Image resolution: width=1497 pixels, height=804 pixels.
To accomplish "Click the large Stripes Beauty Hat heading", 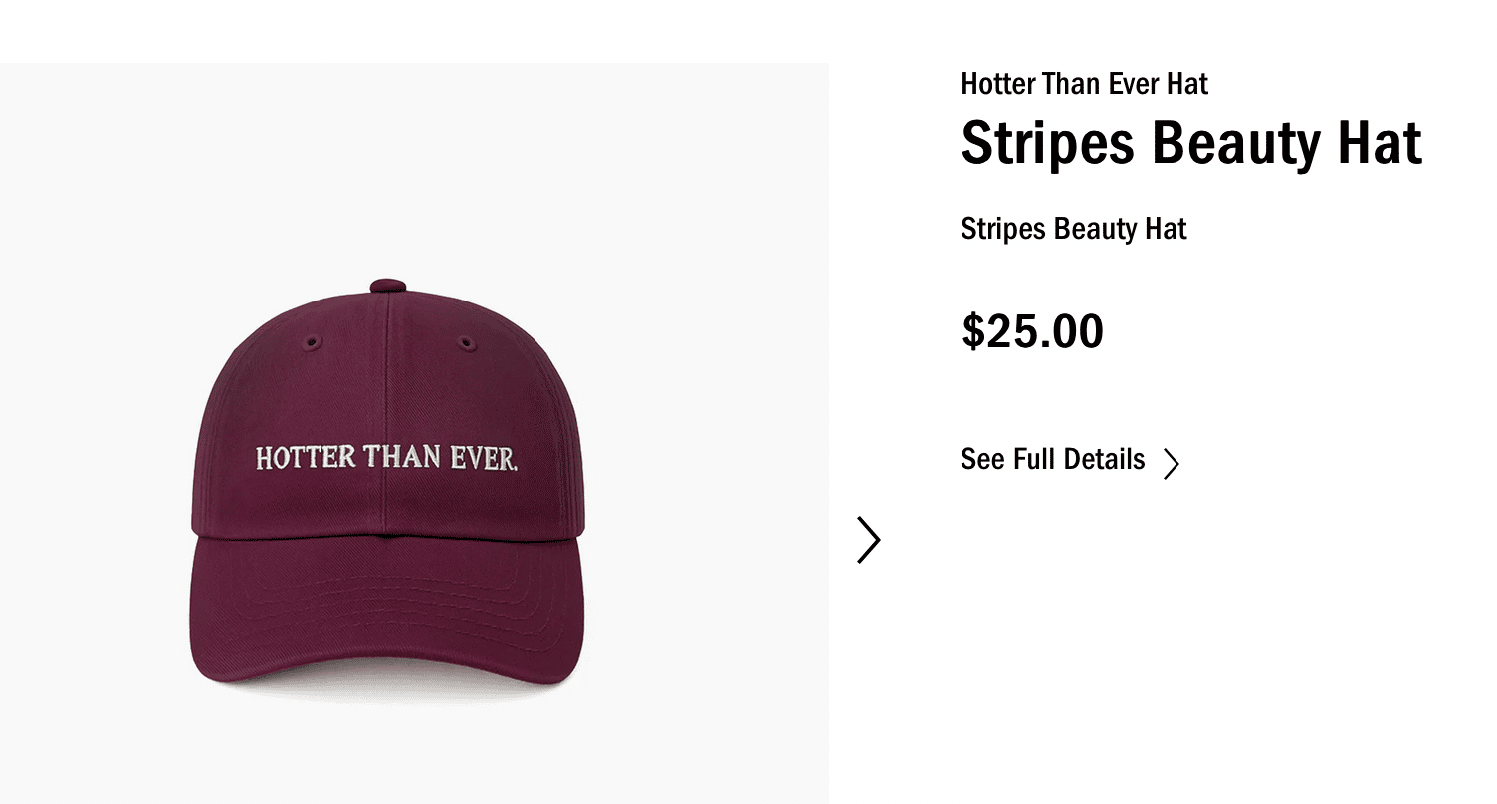I will pyautogui.click(x=1190, y=143).
